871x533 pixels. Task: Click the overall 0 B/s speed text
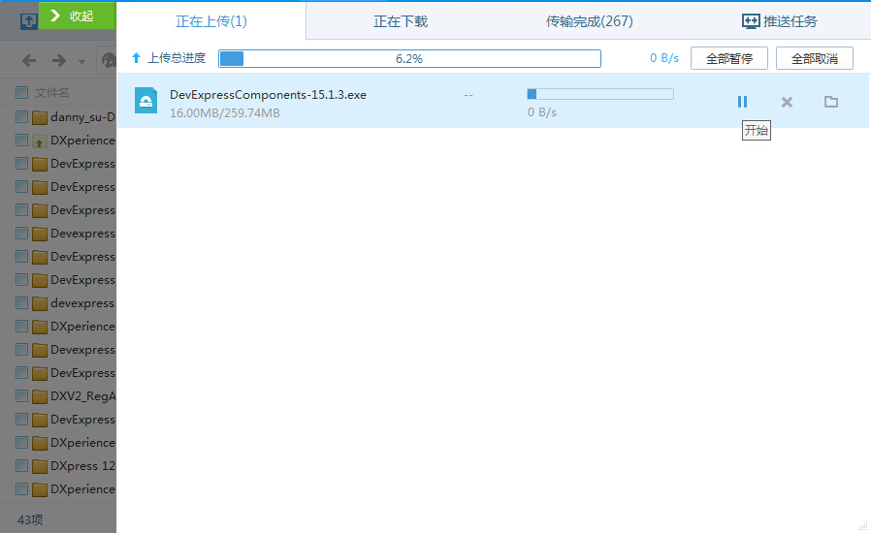(x=664, y=58)
